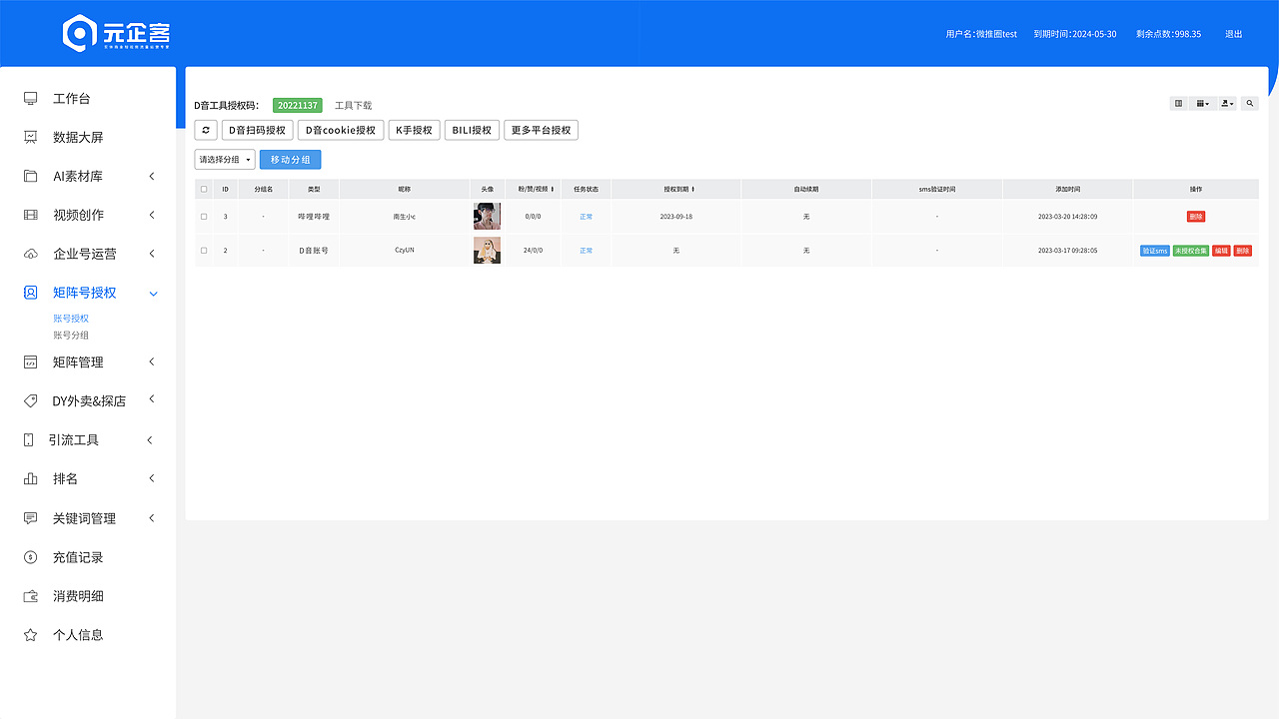Expand DY外卖&探店 menu chevron
The height and width of the screenshot is (719, 1279).
pos(152,399)
